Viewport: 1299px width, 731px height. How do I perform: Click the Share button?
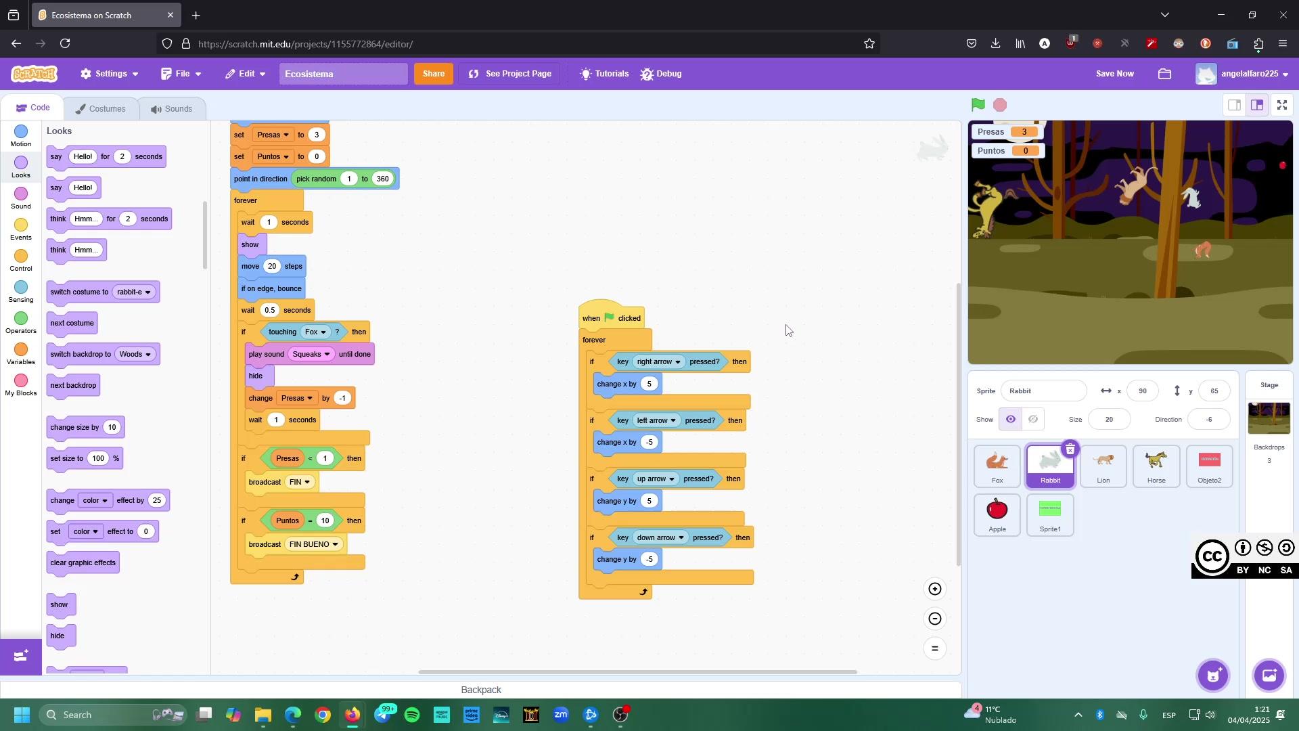434,74
